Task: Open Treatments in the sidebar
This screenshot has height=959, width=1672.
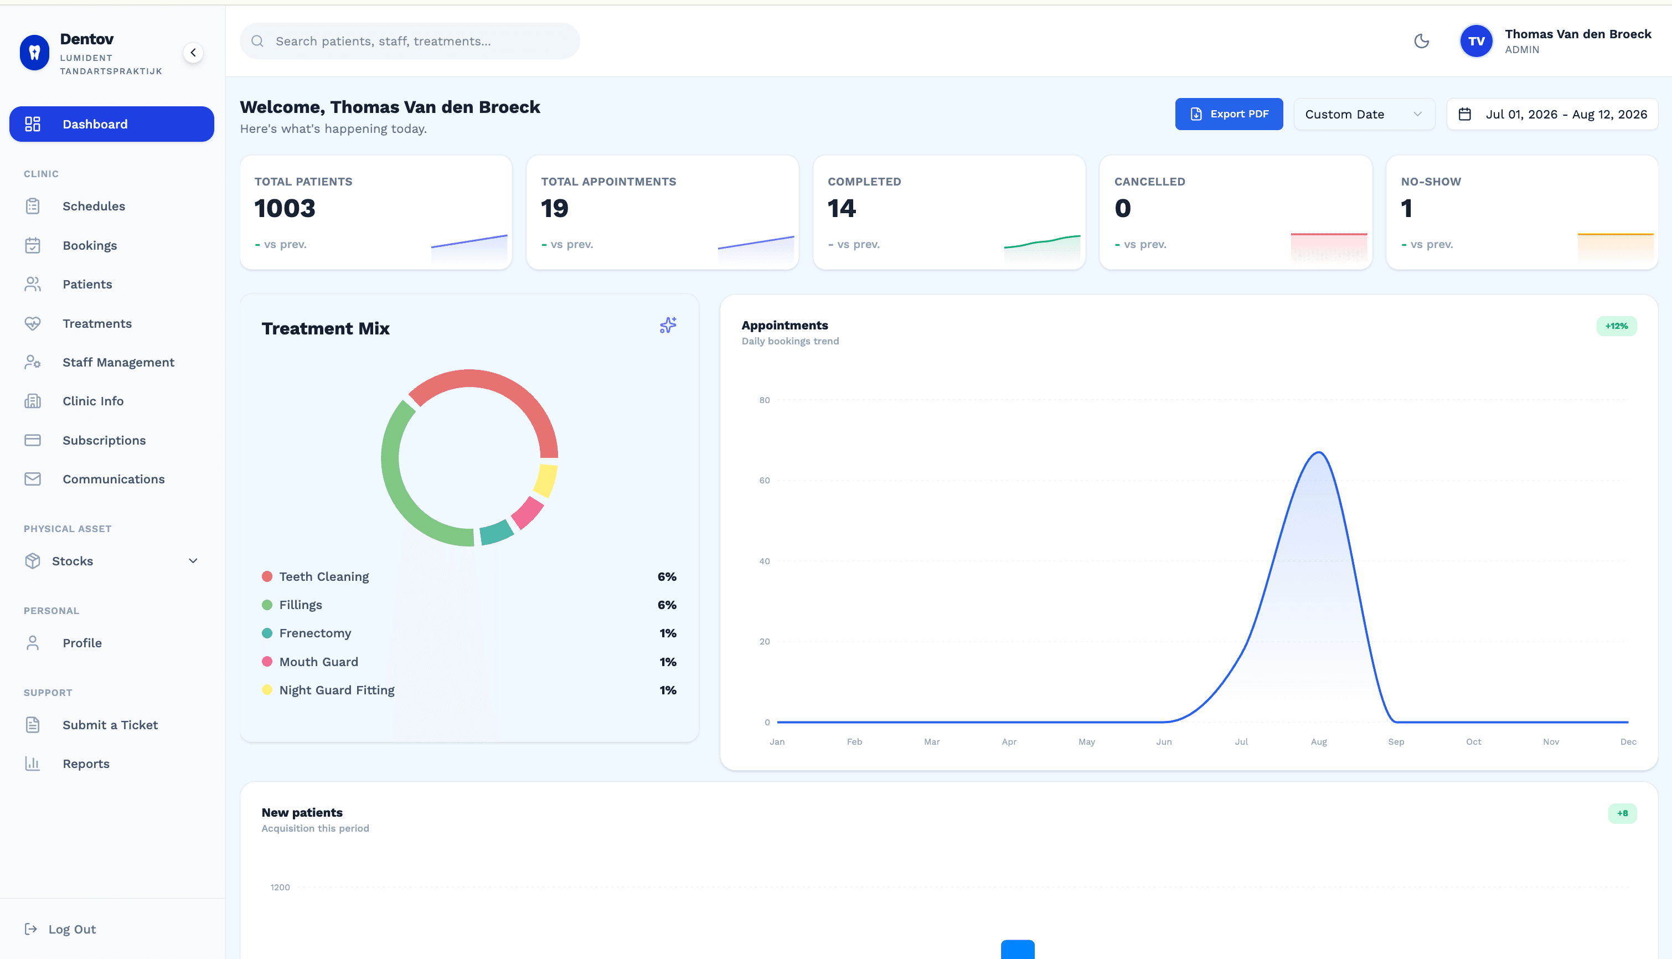Action: coord(111,323)
